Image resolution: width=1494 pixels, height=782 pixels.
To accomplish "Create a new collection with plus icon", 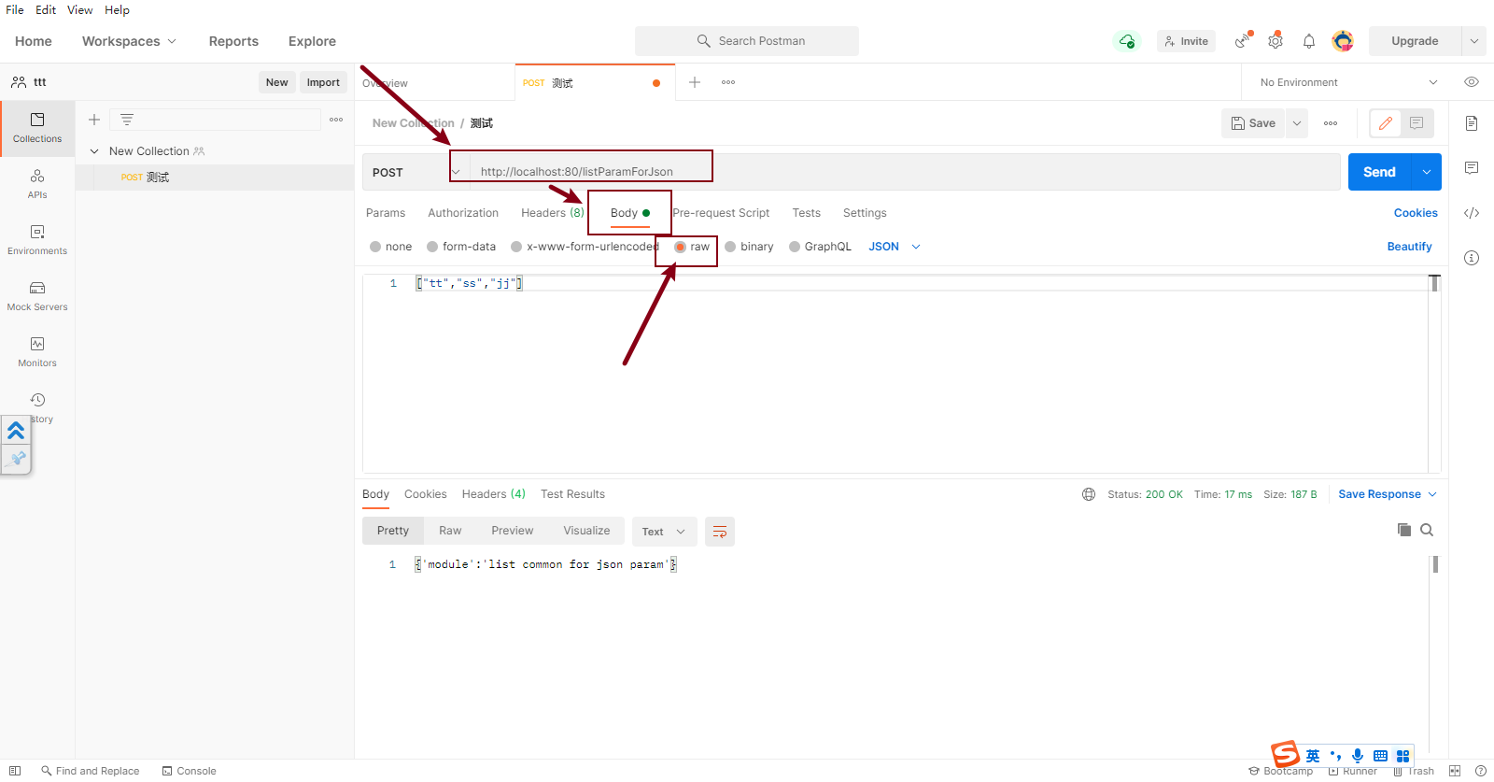I will point(94,120).
